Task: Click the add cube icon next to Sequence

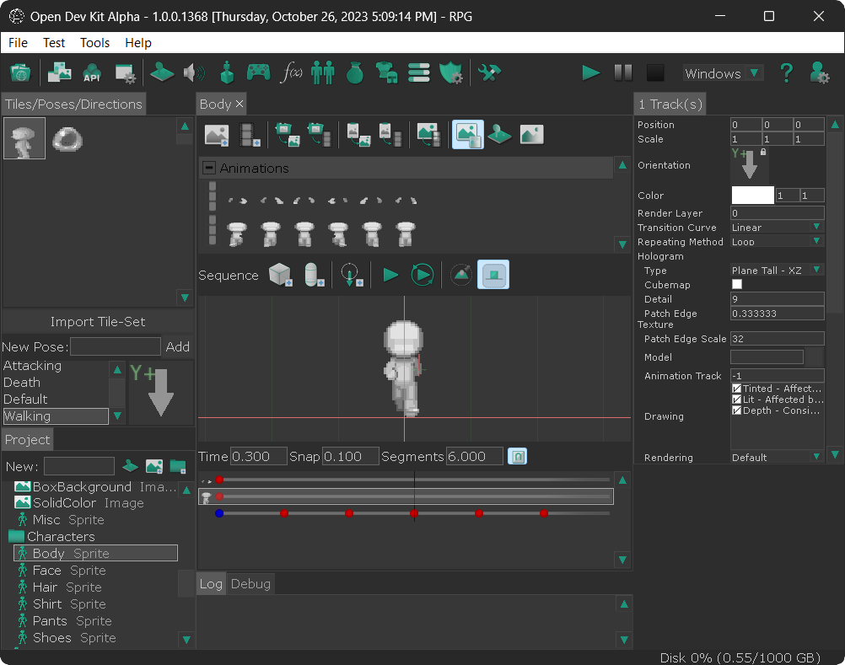Action: 280,275
